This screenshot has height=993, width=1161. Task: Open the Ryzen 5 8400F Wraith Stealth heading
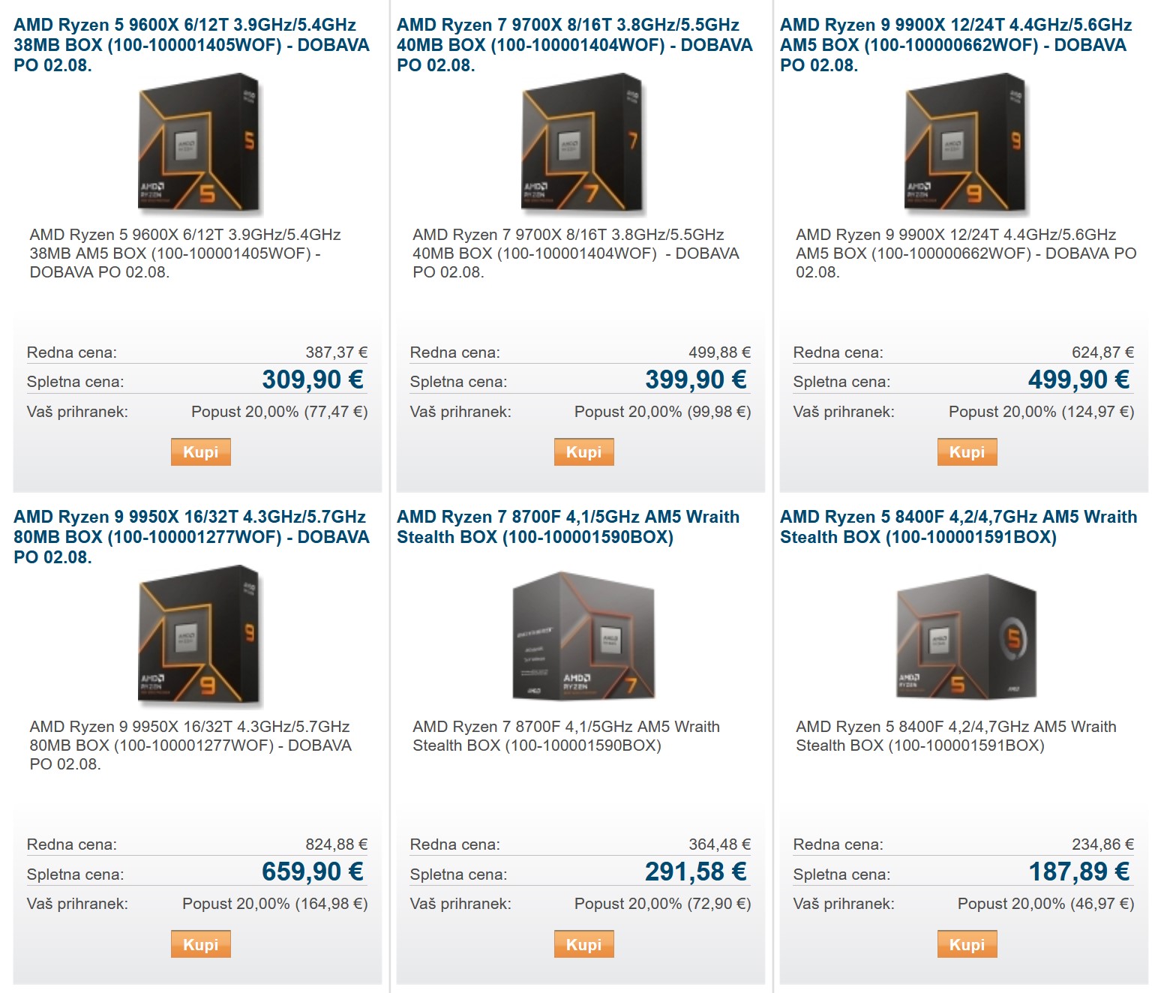[x=958, y=527]
